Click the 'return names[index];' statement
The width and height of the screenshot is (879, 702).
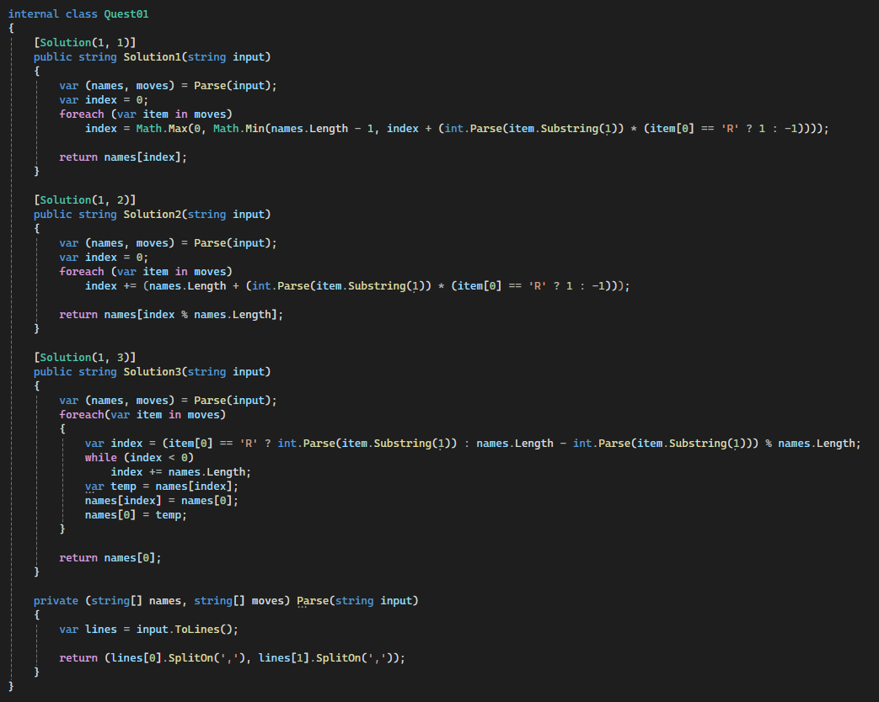123,157
